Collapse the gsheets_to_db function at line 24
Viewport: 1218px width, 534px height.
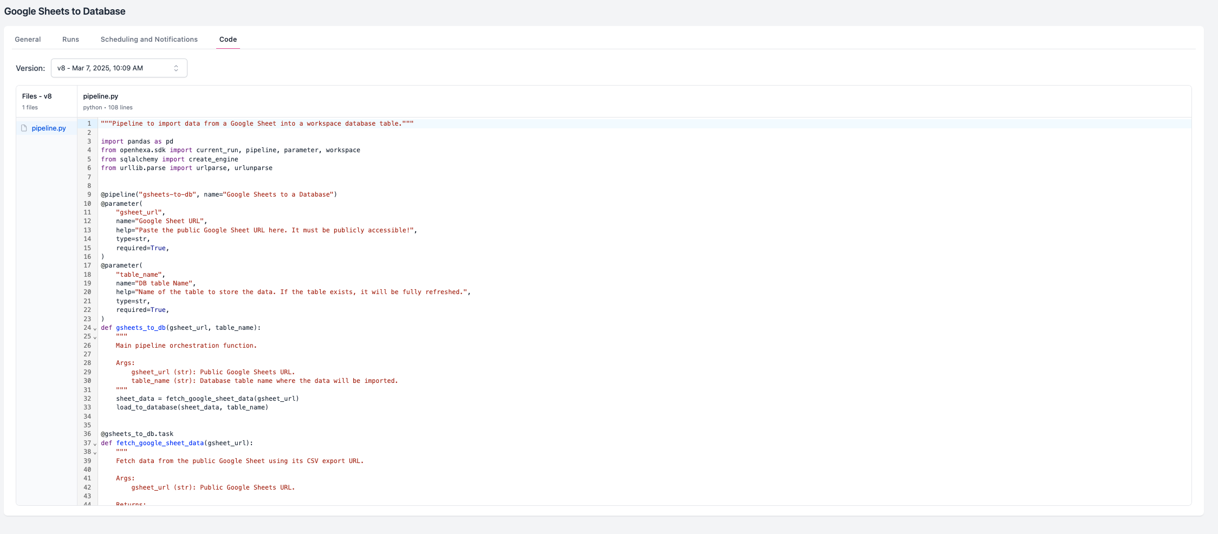(x=94, y=329)
